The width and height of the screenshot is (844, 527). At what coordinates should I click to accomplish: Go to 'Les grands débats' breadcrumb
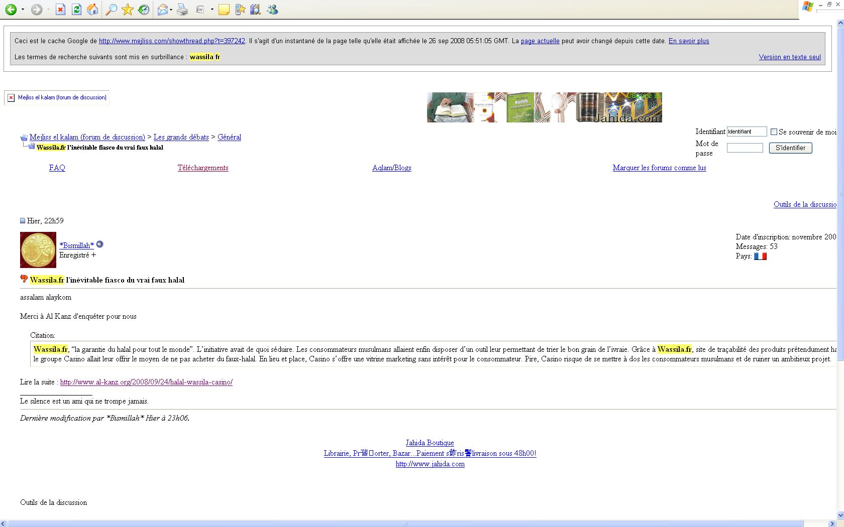click(181, 137)
